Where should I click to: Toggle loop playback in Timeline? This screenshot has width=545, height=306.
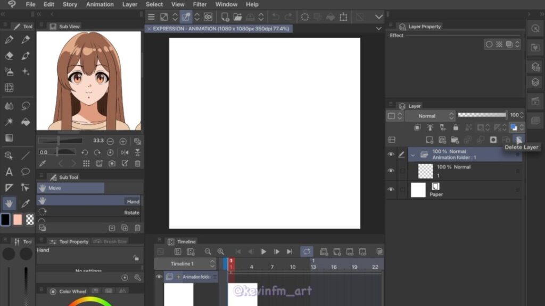pos(307,252)
